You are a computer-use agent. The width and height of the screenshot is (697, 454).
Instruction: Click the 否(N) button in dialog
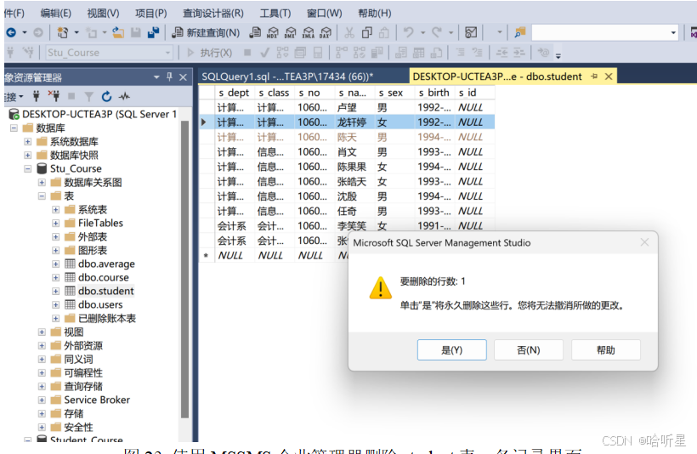(x=529, y=350)
